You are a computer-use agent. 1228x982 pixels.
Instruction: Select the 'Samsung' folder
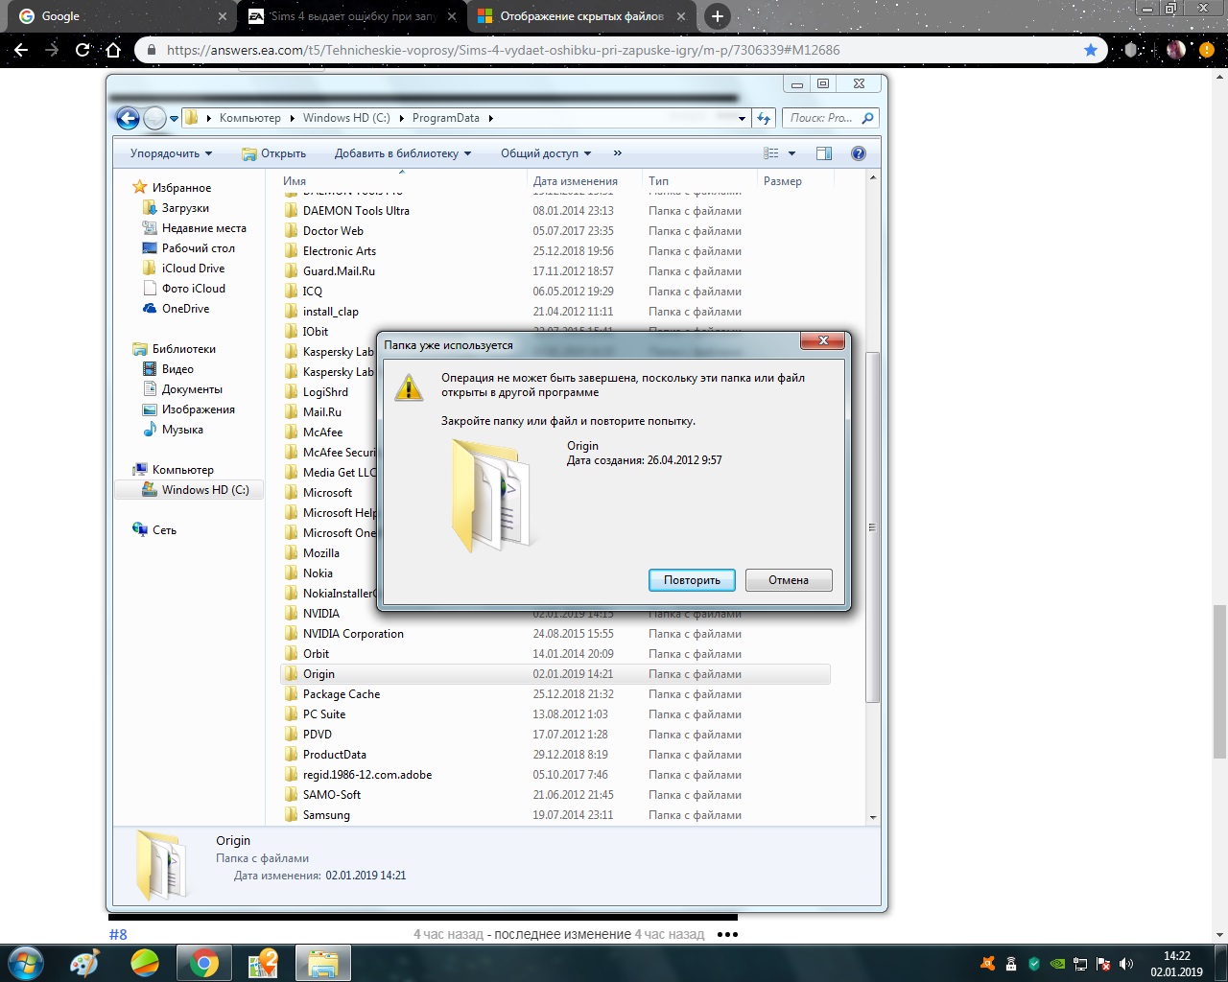coord(556,815)
